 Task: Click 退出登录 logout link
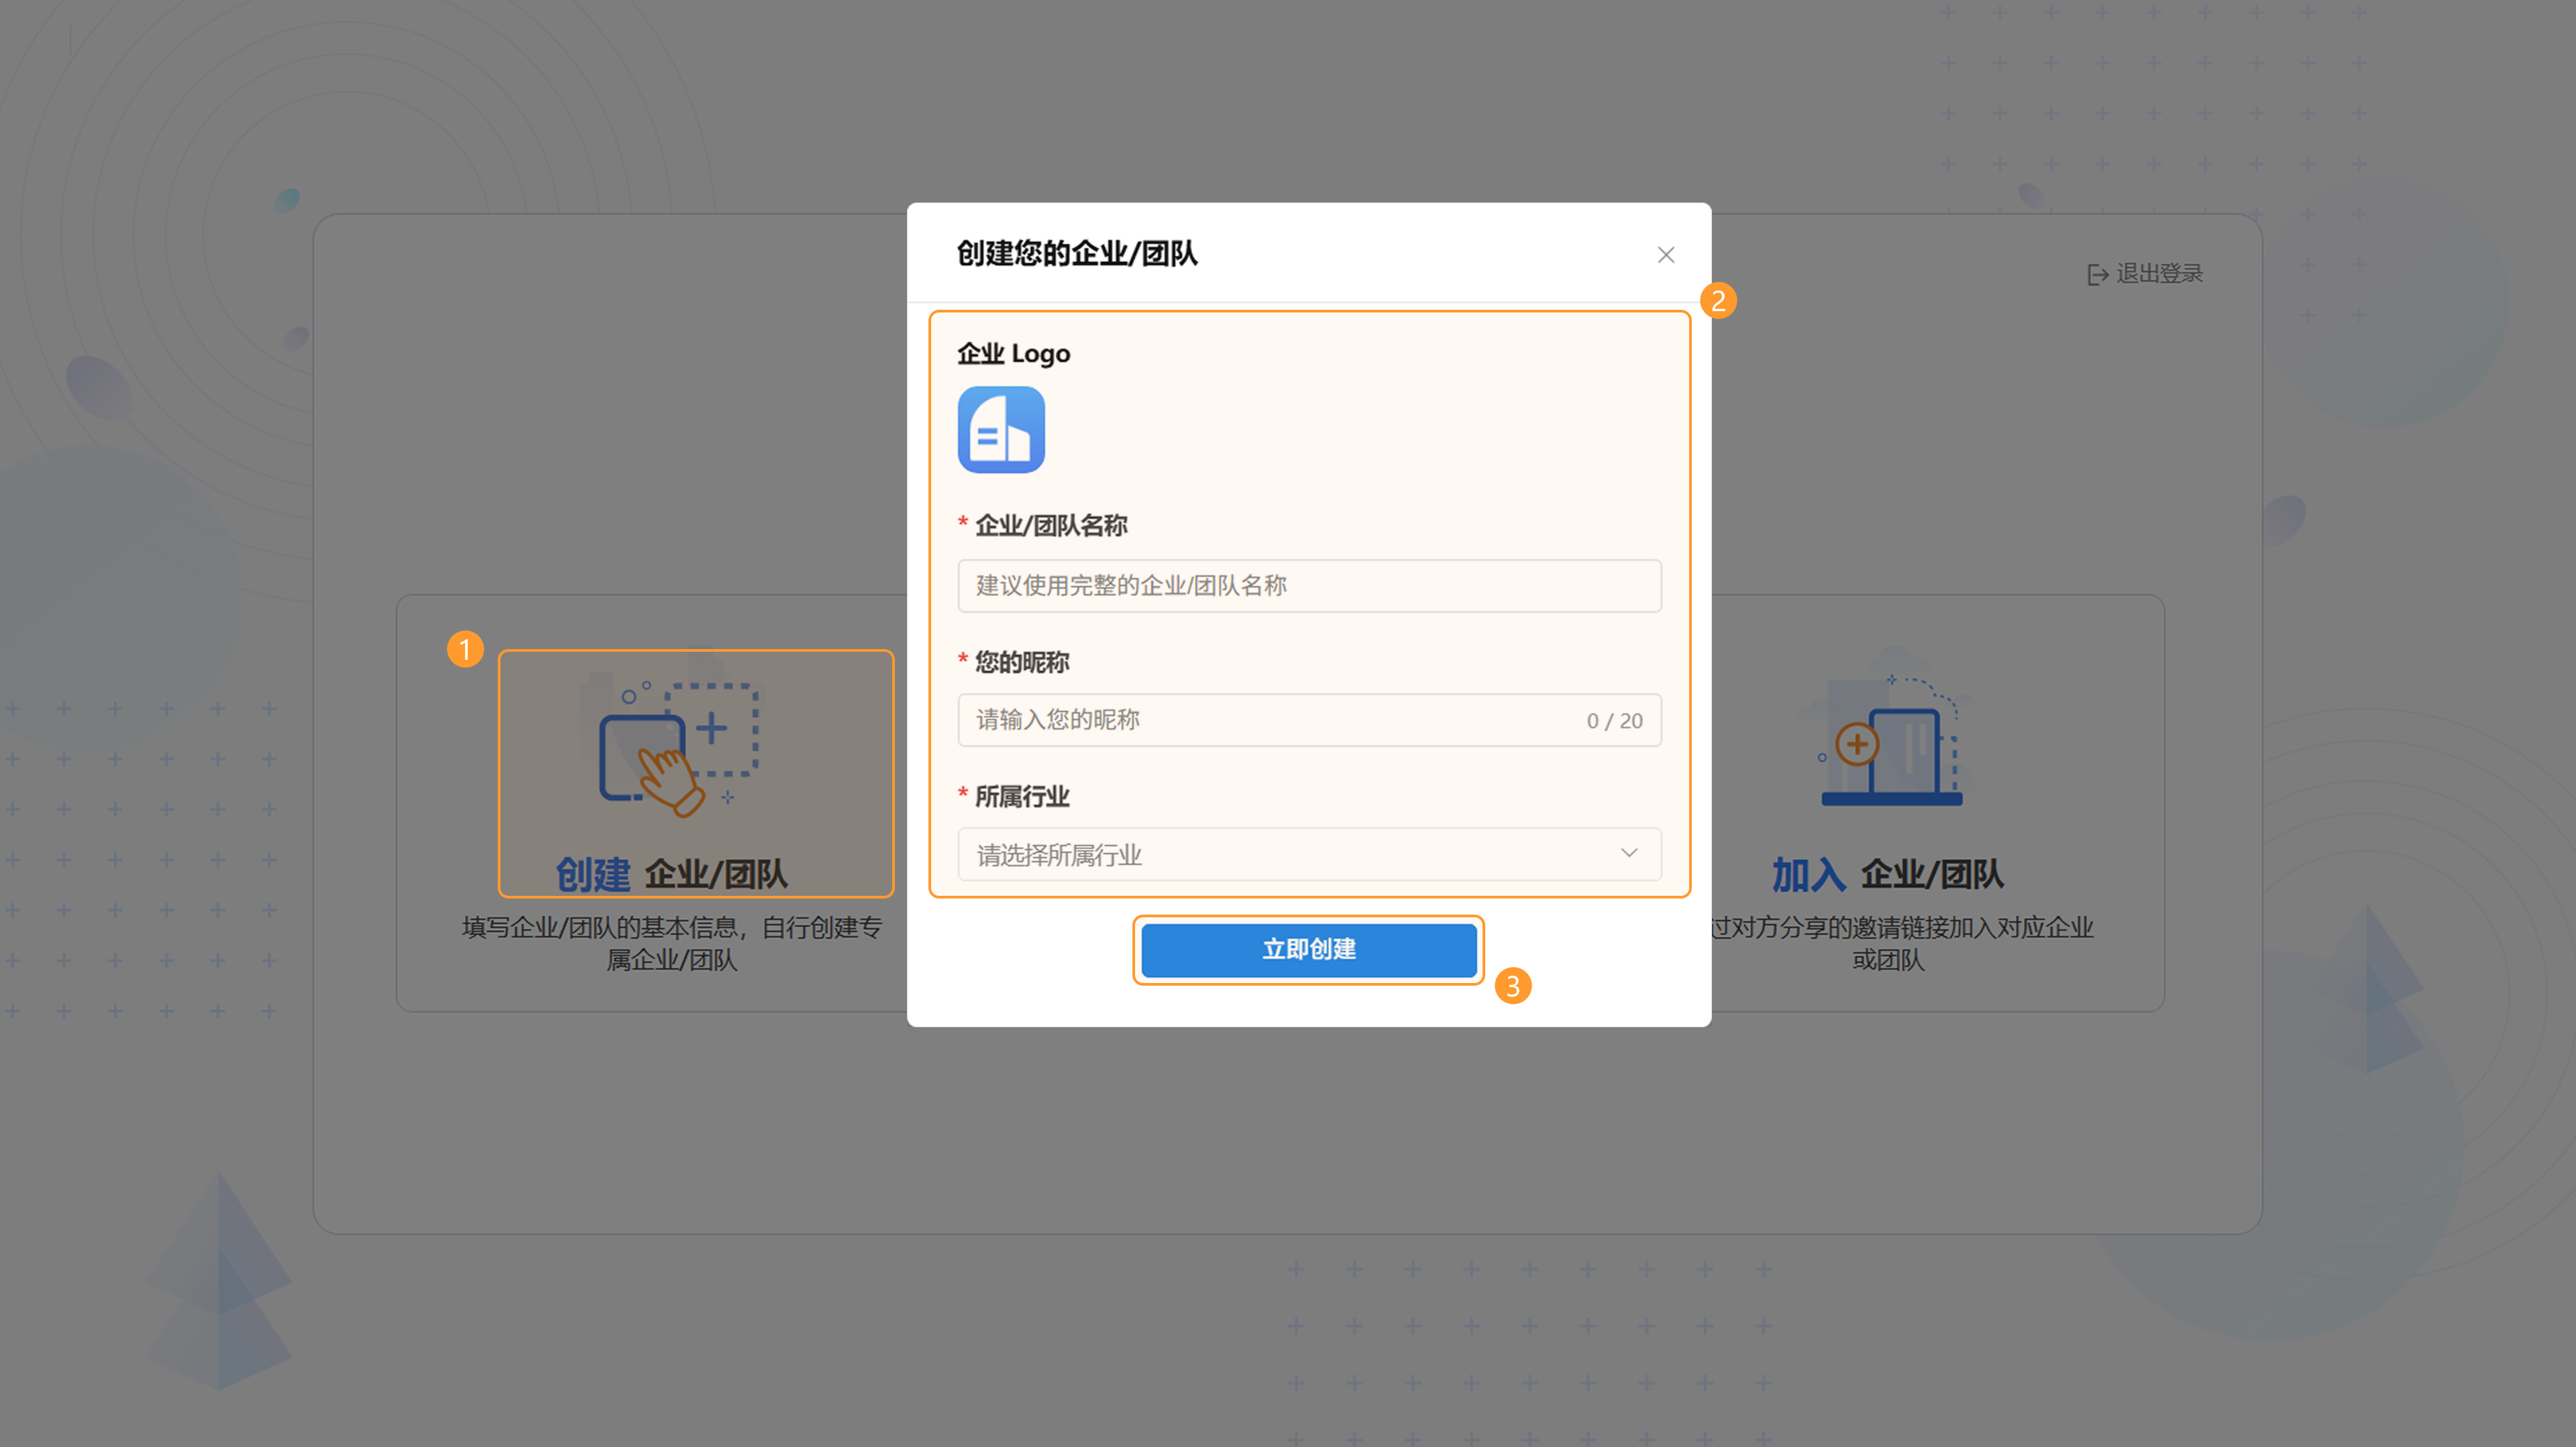click(2145, 274)
